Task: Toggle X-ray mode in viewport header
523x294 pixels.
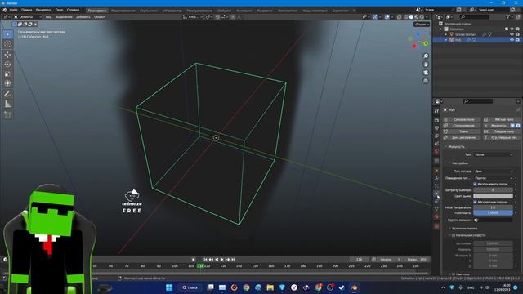Action: point(400,16)
